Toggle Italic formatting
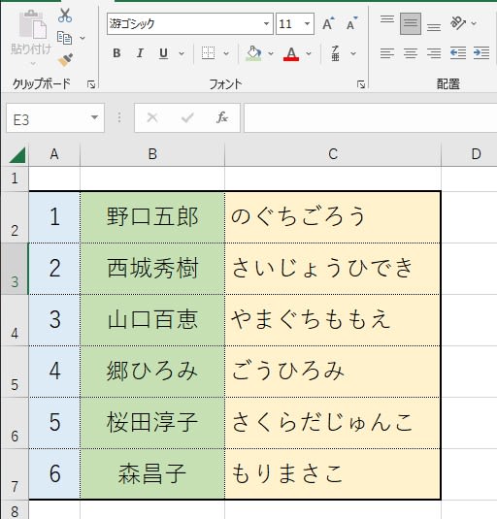The width and height of the screenshot is (497, 519). [x=140, y=53]
